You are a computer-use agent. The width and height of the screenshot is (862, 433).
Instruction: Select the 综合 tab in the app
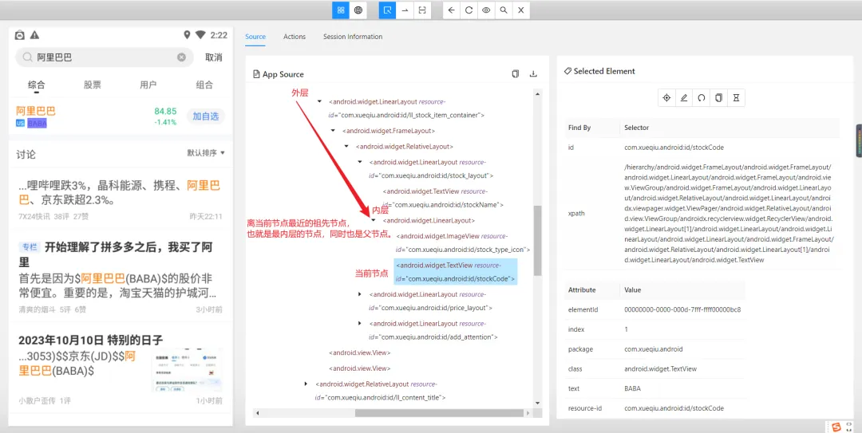coord(37,85)
